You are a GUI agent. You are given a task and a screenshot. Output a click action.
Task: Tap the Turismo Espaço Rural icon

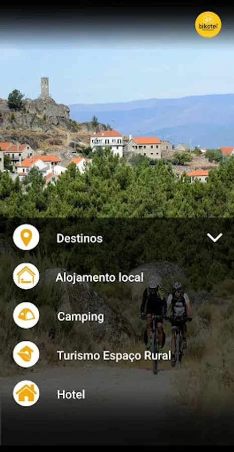pyautogui.click(x=26, y=354)
